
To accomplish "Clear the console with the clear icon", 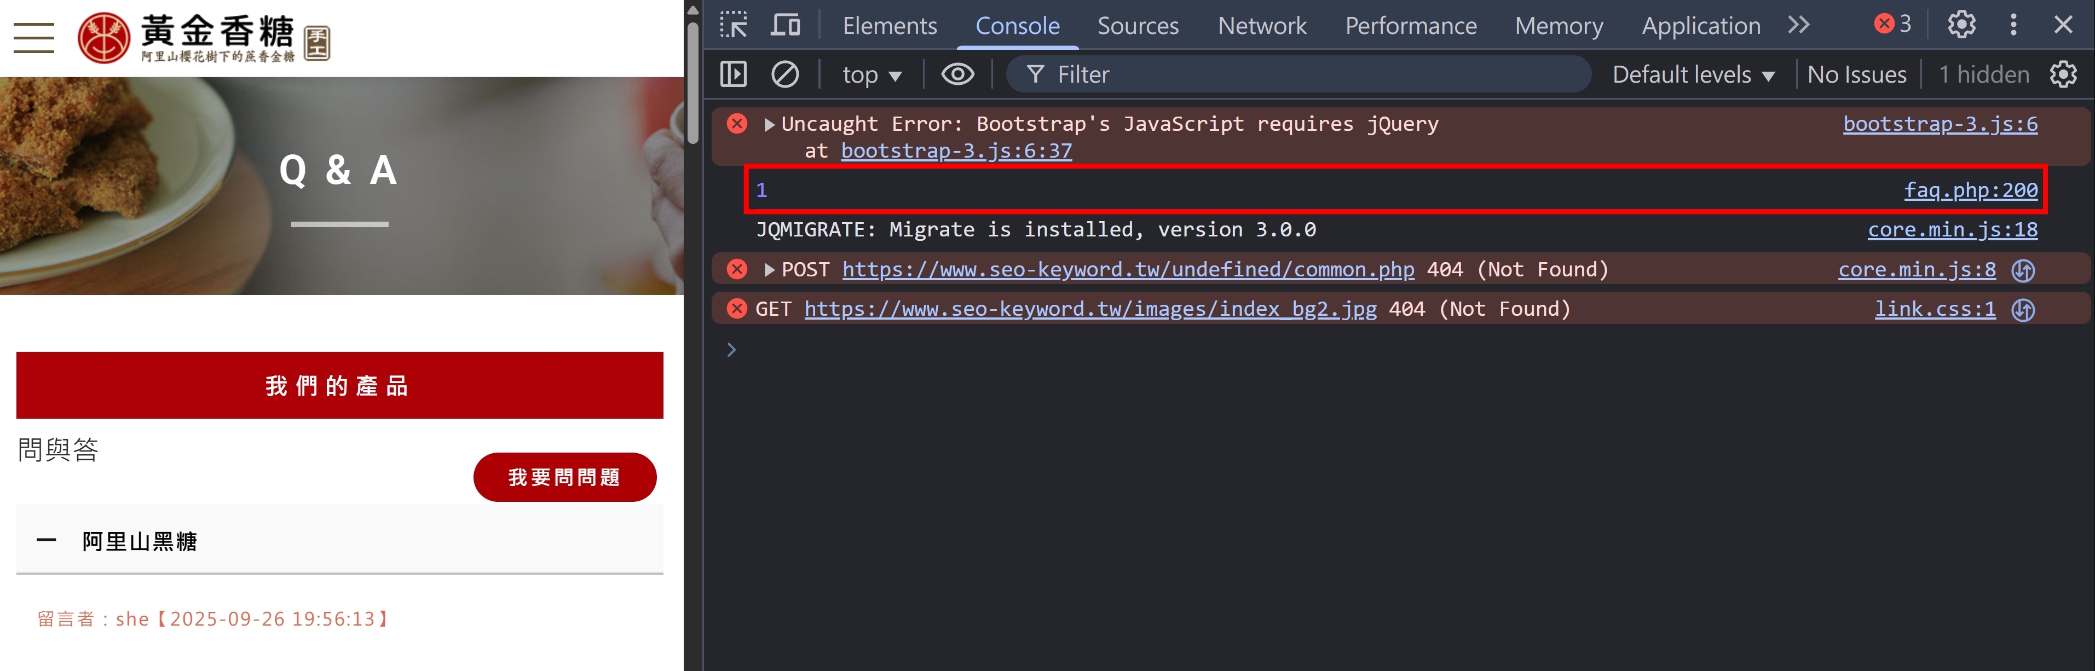I will click(x=785, y=75).
